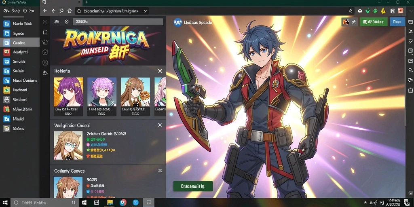Click the panel search input field

pyautogui.click(x=118, y=22)
